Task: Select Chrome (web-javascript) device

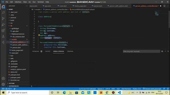Action: coord(152,89)
